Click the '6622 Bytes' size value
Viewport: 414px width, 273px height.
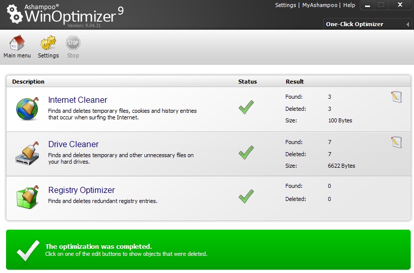341,166
